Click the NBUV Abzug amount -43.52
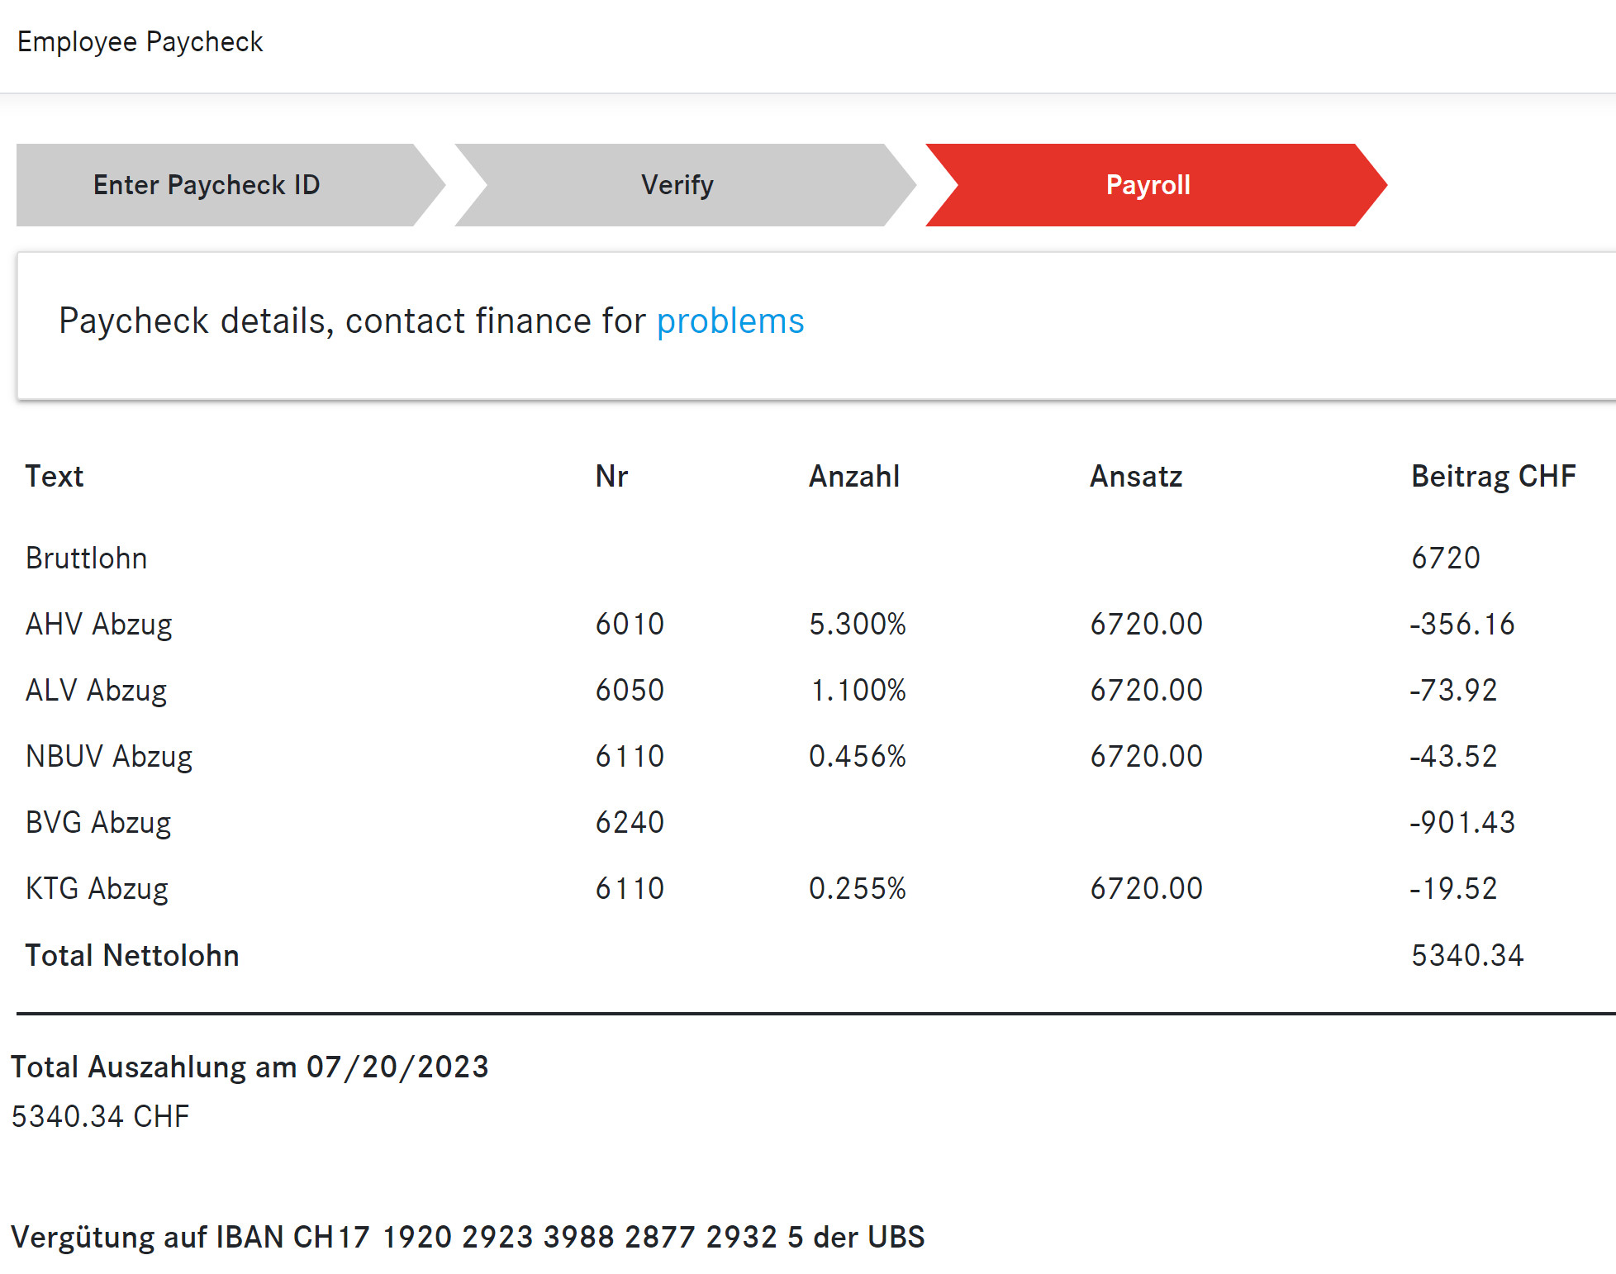 [1453, 757]
